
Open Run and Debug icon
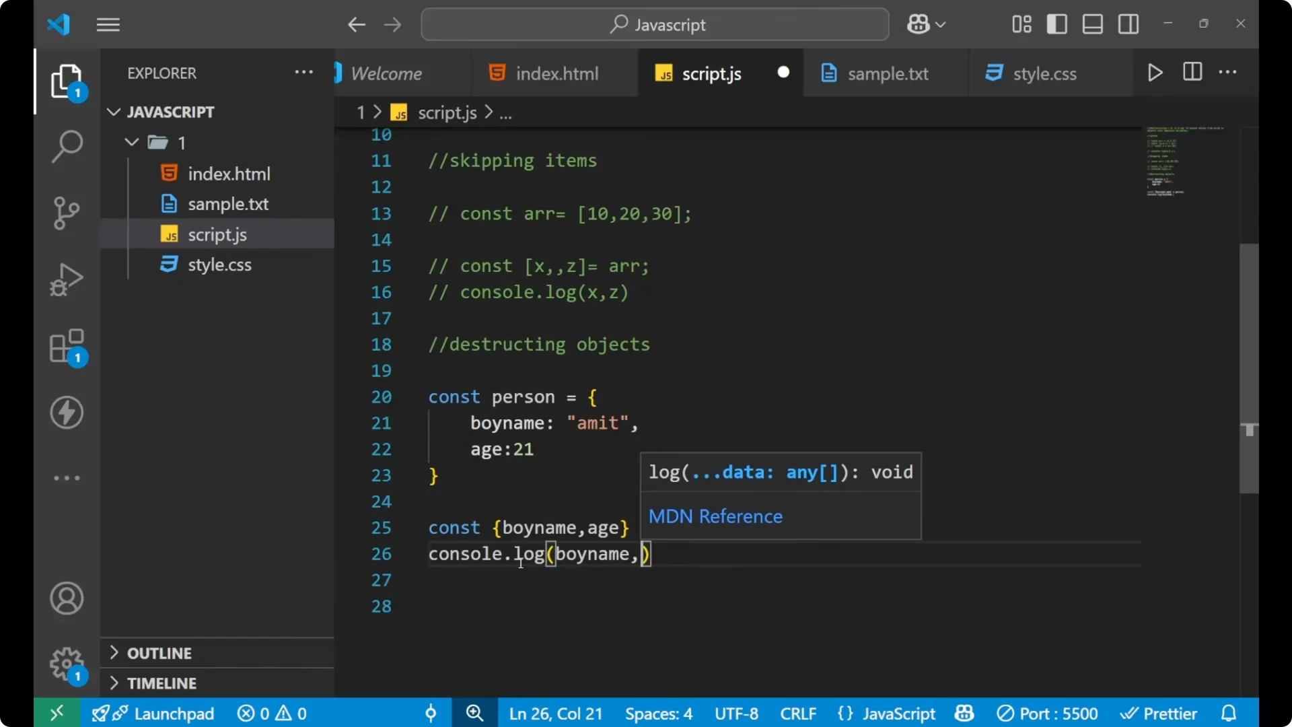pyautogui.click(x=67, y=279)
